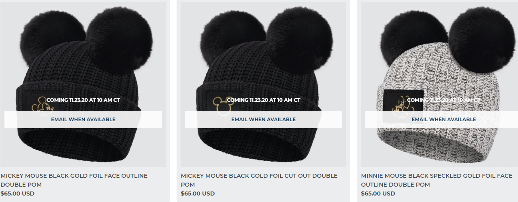Click the $65.00 USD price under Minnie beanie
The height and width of the screenshot is (202, 518).
(x=378, y=194)
